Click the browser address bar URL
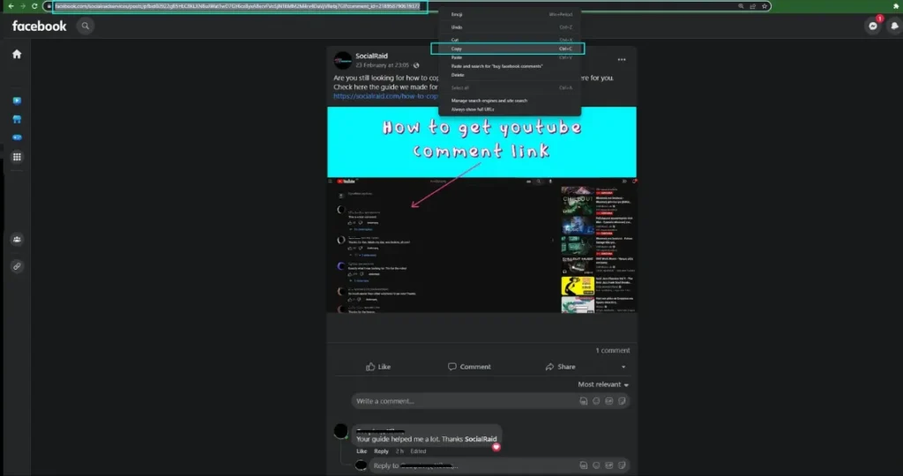903x476 pixels. click(x=237, y=6)
